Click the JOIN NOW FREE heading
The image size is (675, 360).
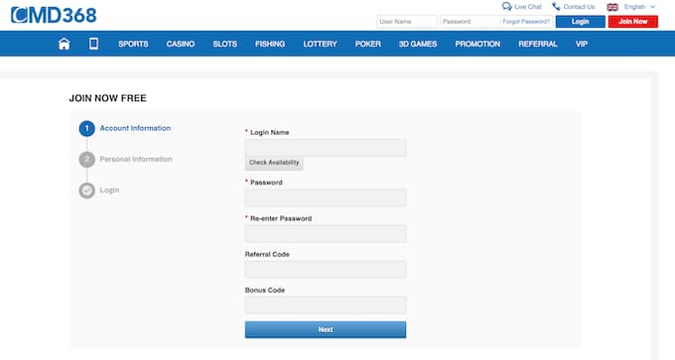coord(108,98)
